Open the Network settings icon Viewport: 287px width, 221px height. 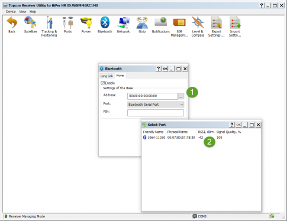pyautogui.click(x=123, y=25)
